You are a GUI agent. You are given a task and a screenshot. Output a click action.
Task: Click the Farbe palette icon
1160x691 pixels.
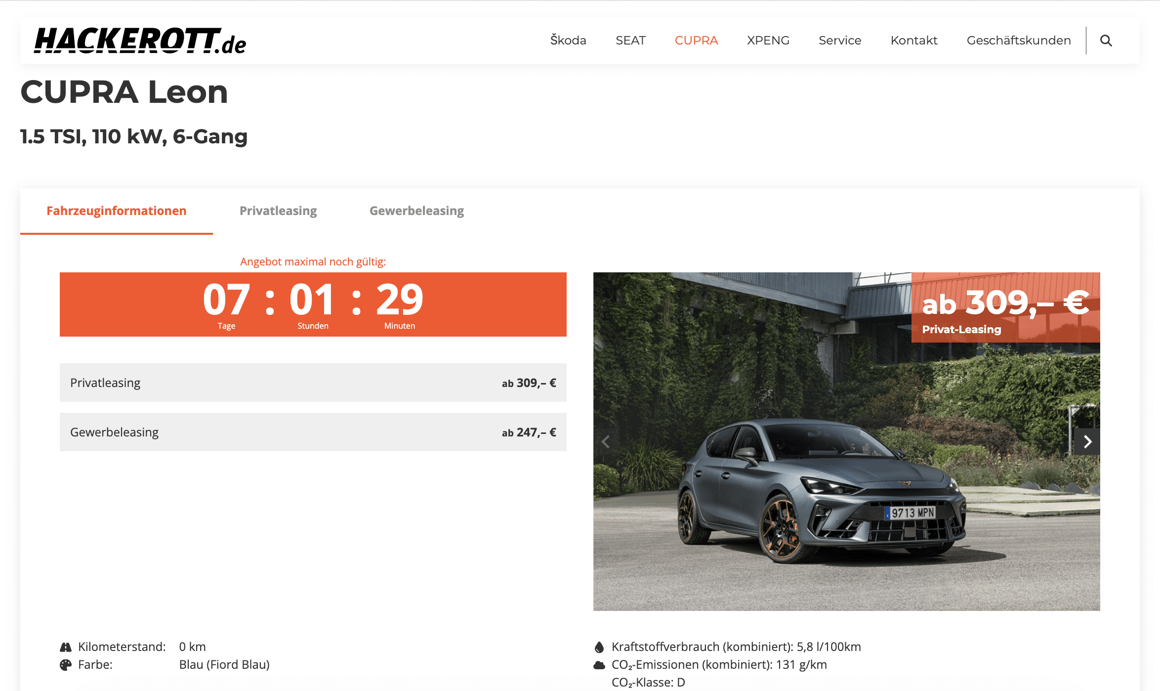point(66,665)
